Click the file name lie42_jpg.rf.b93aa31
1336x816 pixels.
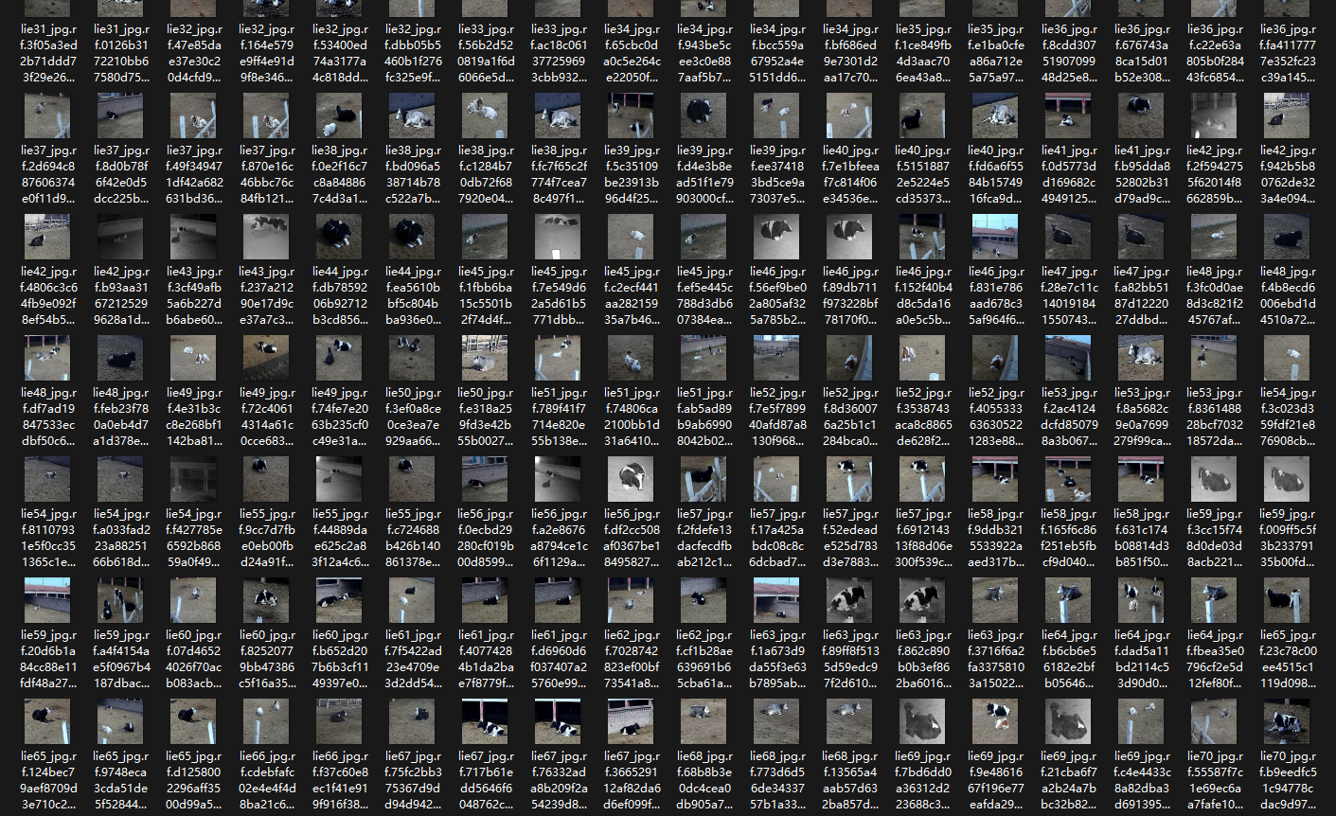pos(120,296)
